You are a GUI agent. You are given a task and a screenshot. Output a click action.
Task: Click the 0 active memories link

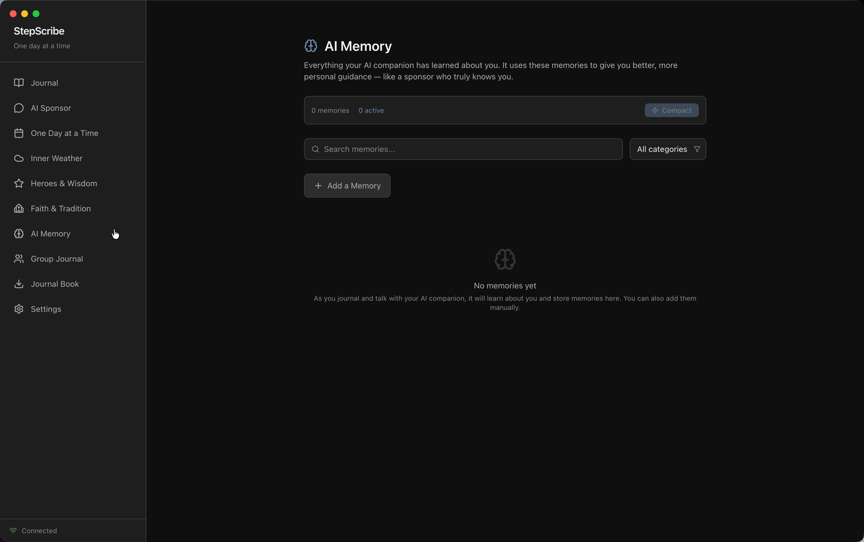(371, 110)
